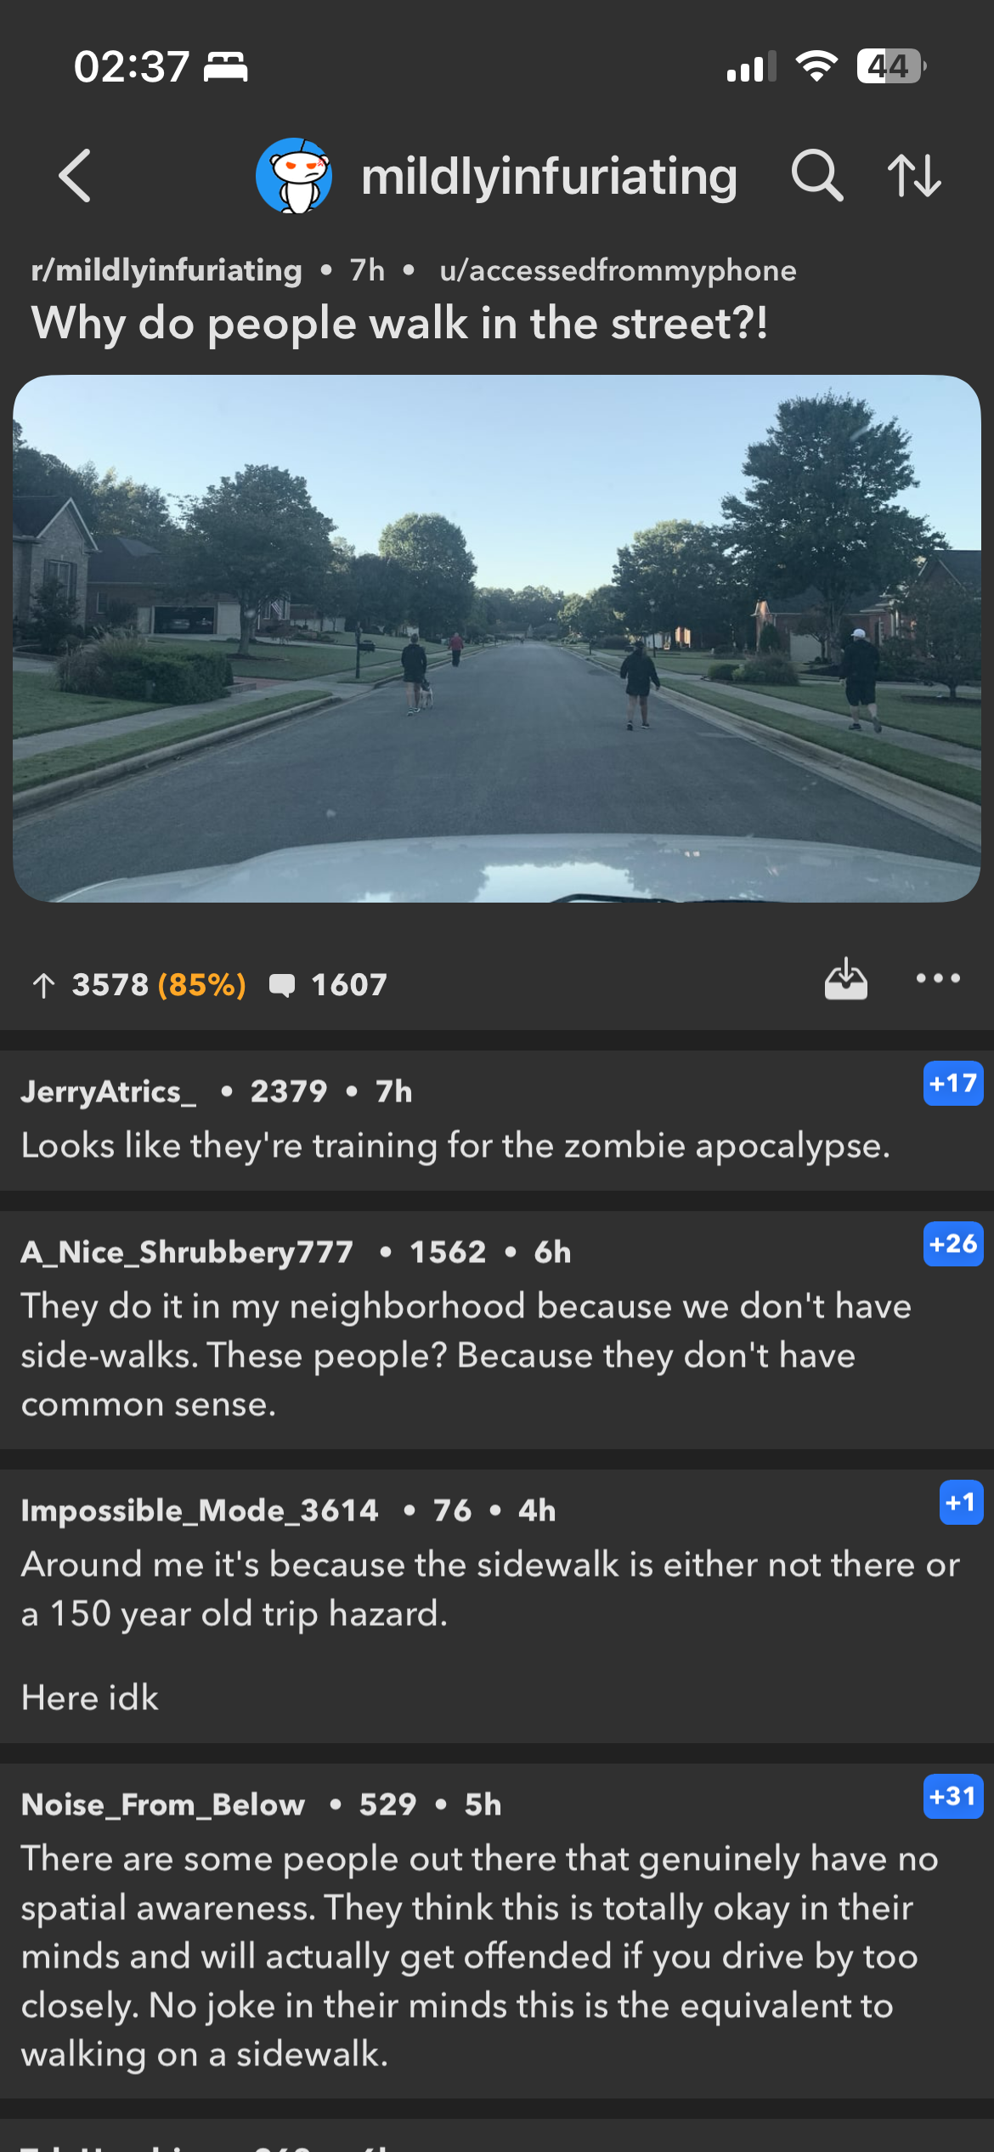Viewport: 994px width, 2152px height.
Task: Open the comment sort arrows icon
Action: (914, 176)
